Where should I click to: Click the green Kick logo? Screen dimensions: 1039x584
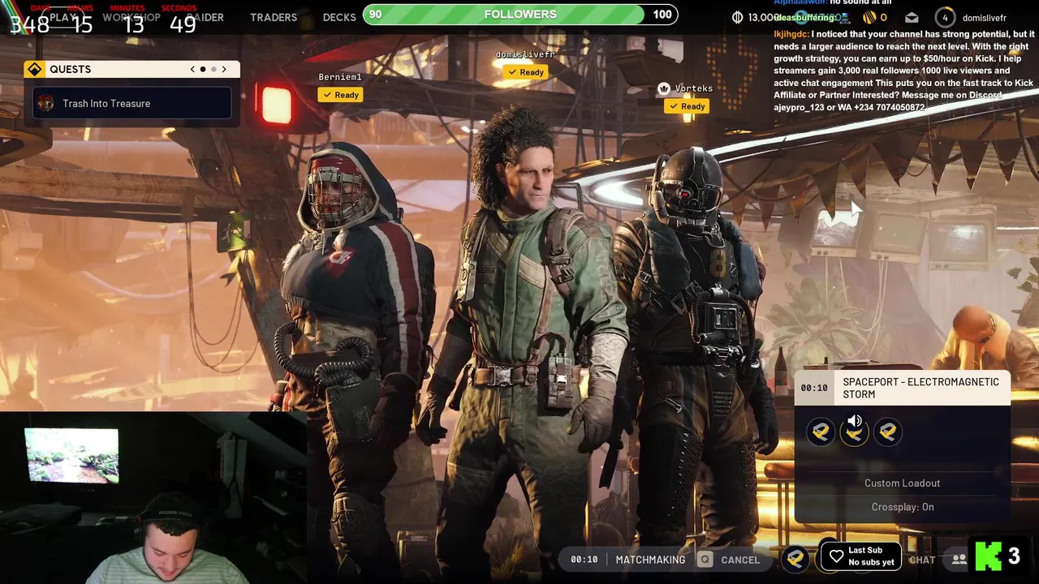[988, 556]
